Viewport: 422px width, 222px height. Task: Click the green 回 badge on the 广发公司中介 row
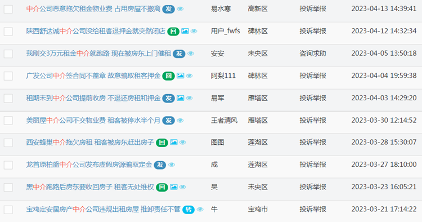(x=168, y=76)
